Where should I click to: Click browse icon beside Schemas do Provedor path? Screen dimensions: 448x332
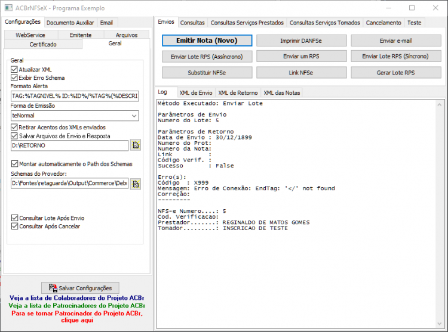tap(136, 184)
